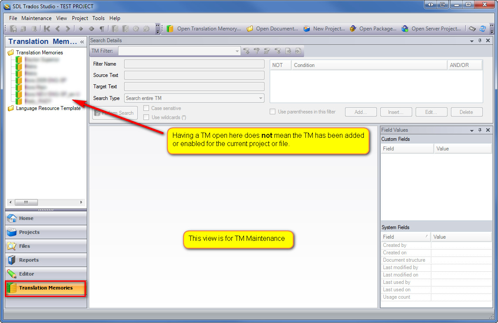Close the Field Values panel
Viewport: 498px width, 323px height.
(x=488, y=130)
